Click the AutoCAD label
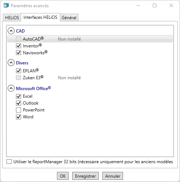 coord(33,39)
